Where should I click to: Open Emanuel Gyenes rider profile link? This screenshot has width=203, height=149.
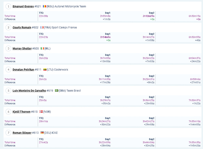point(23,6)
